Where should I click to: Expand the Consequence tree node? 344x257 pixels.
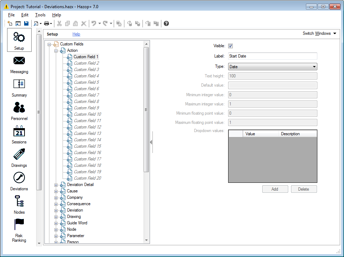point(56,204)
